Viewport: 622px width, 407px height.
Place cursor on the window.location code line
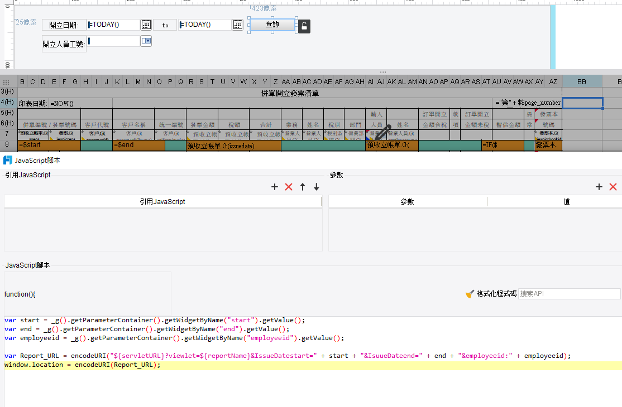(x=83, y=365)
